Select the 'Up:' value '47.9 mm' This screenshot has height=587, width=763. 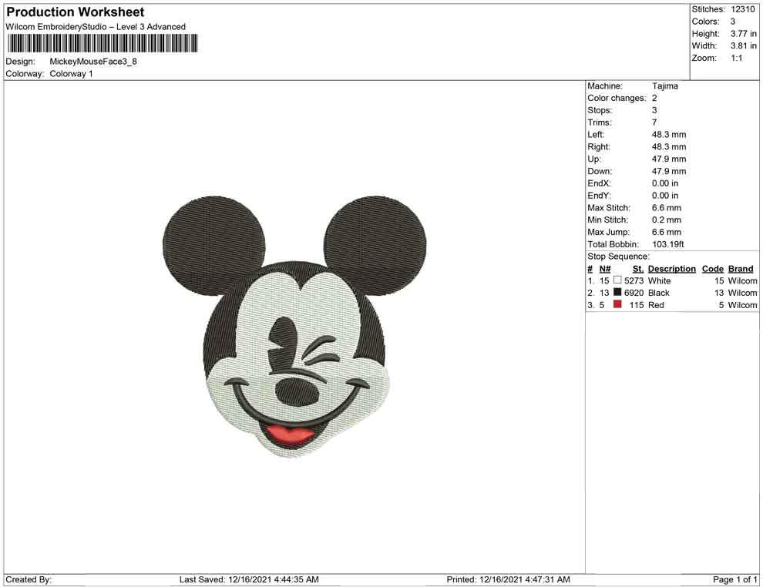[x=669, y=159]
